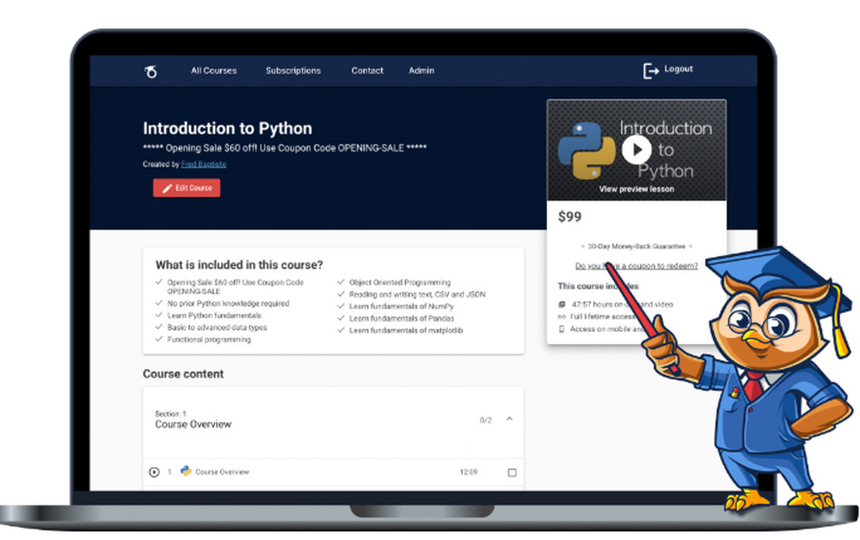Click the Full lifetime access text
The height and width of the screenshot is (540, 860).
(x=602, y=317)
